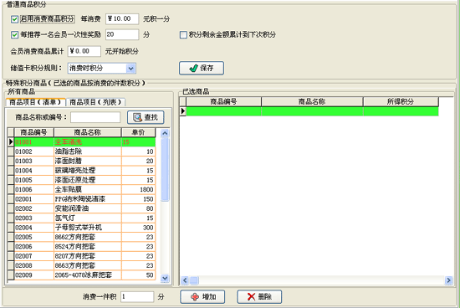Select product row 01001 全车清洗

(x=84, y=142)
